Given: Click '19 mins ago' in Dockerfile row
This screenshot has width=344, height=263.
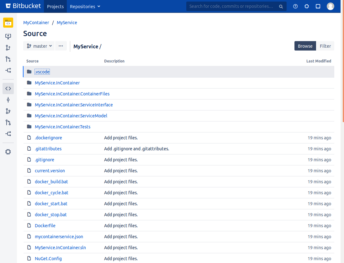Looking at the screenshot, I should point(319,225).
